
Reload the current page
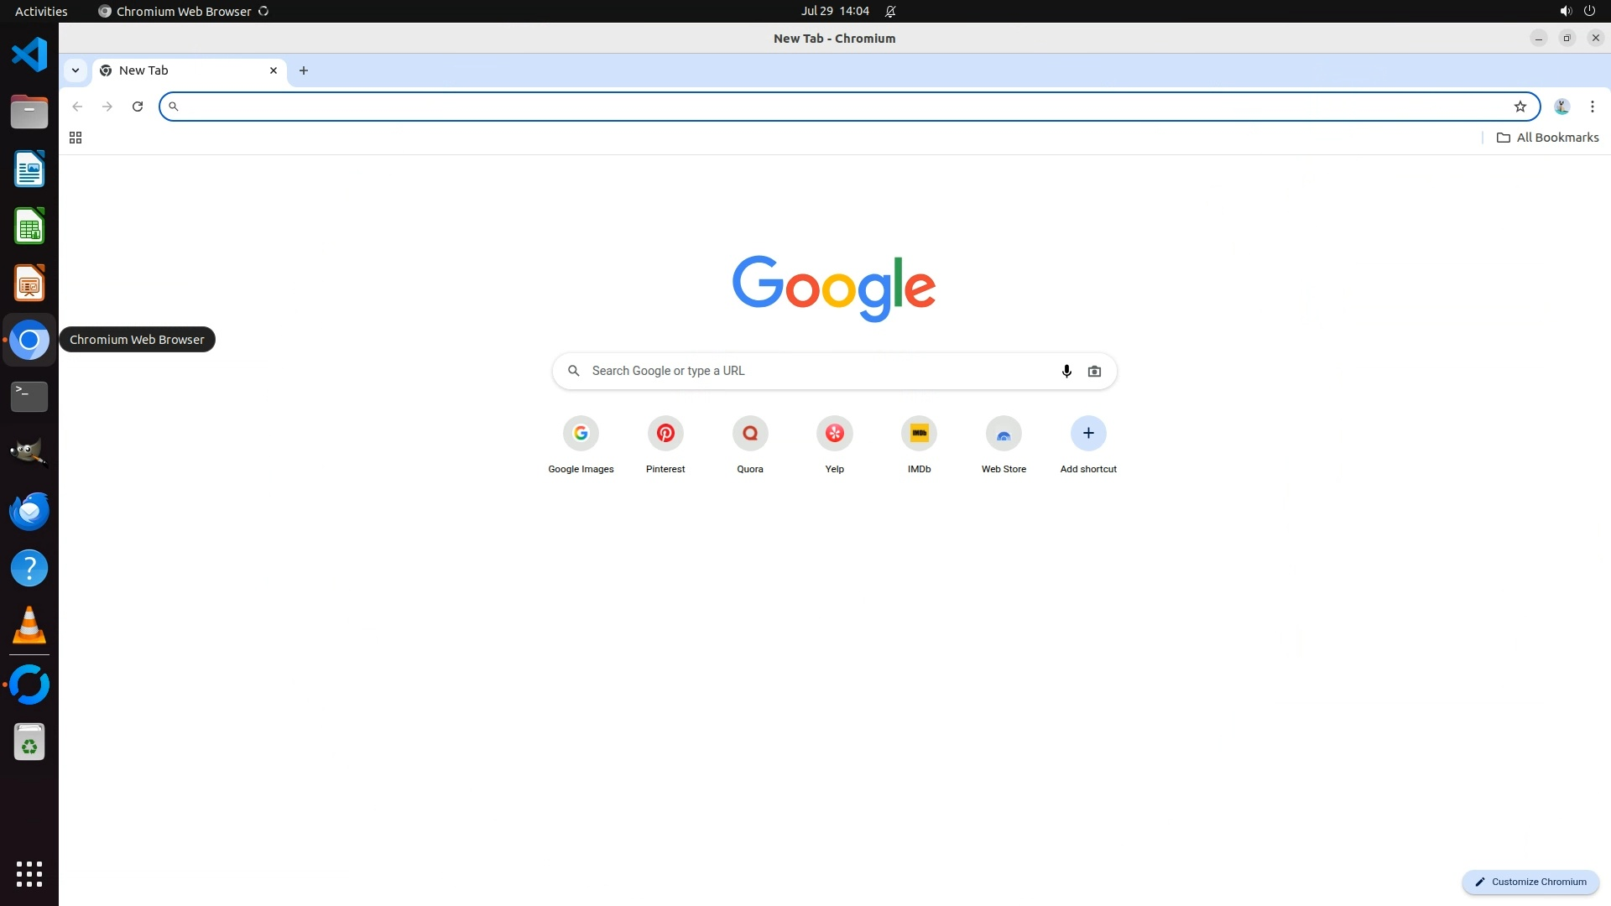[x=138, y=107]
